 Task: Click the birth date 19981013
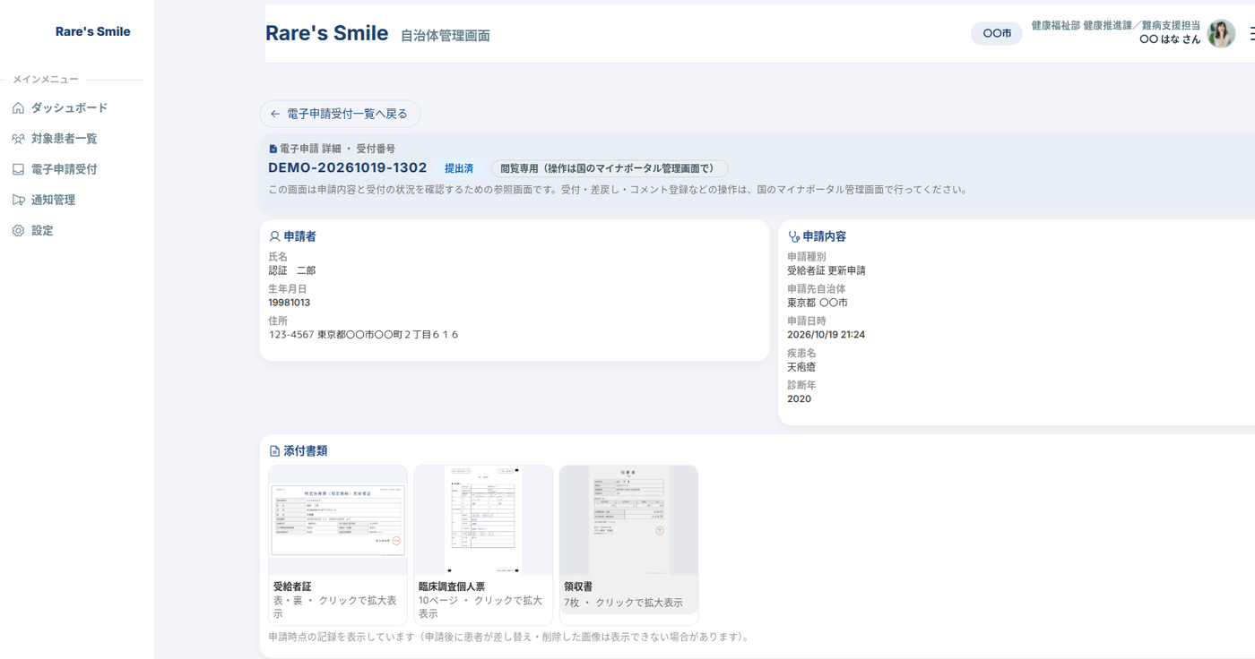[x=290, y=303]
